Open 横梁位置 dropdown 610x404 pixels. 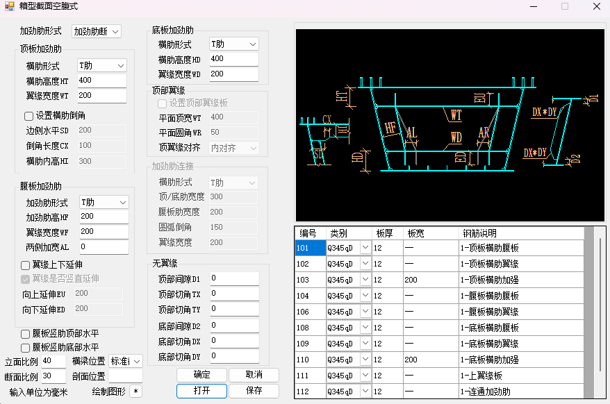pyautogui.click(x=126, y=361)
